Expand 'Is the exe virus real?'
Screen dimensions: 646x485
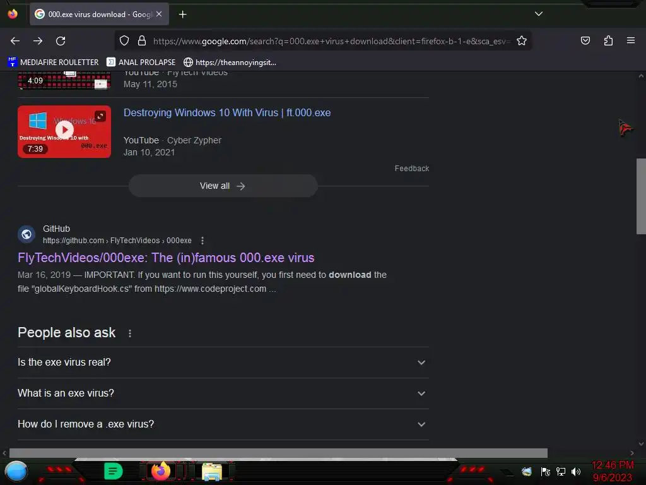coord(223,362)
